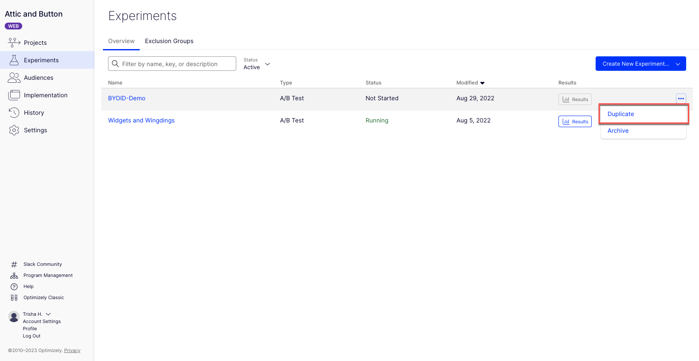Click the Help question mark icon
The height and width of the screenshot is (361, 699).
(x=14, y=287)
